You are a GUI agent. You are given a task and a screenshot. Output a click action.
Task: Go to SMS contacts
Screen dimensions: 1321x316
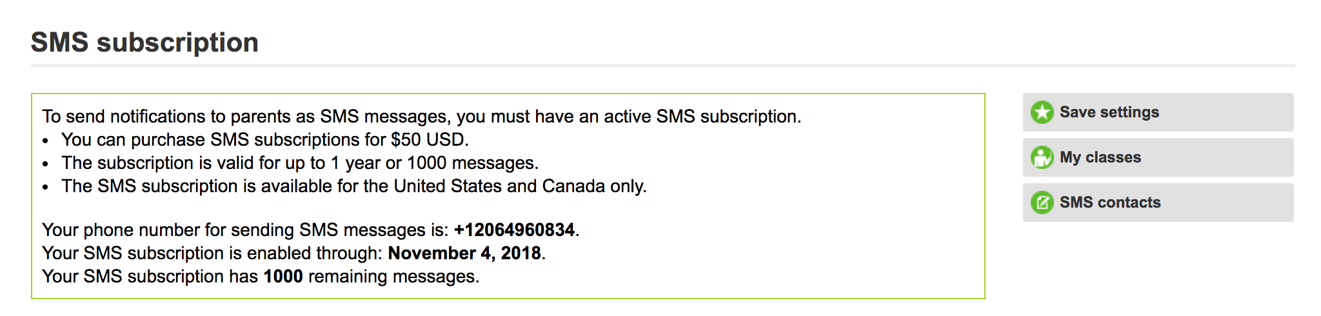pyautogui.click(x=1158, y=202)
